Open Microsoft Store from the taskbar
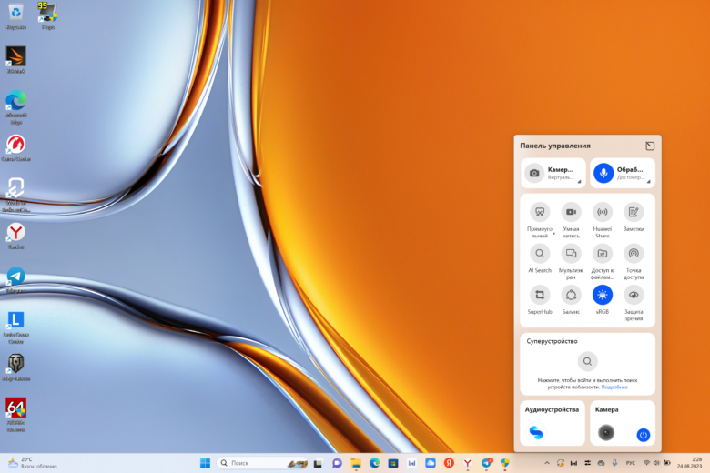 pos(393,463)
